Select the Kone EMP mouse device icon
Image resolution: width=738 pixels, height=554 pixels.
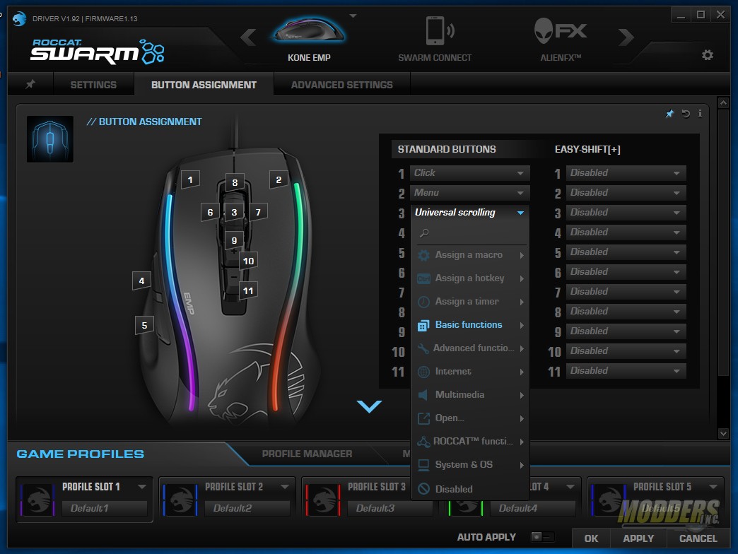(309, 31)
